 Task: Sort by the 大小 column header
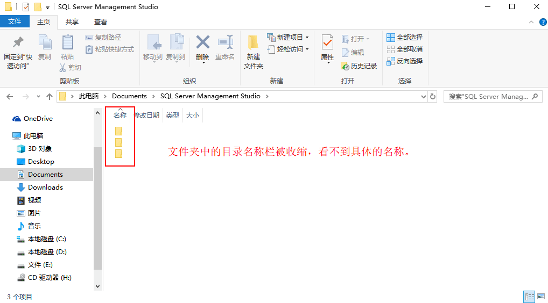click(193, 115)
